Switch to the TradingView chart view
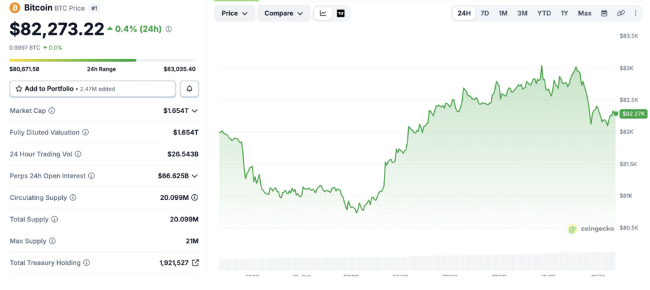The image size is (650, 290). [x=341, y=13]
